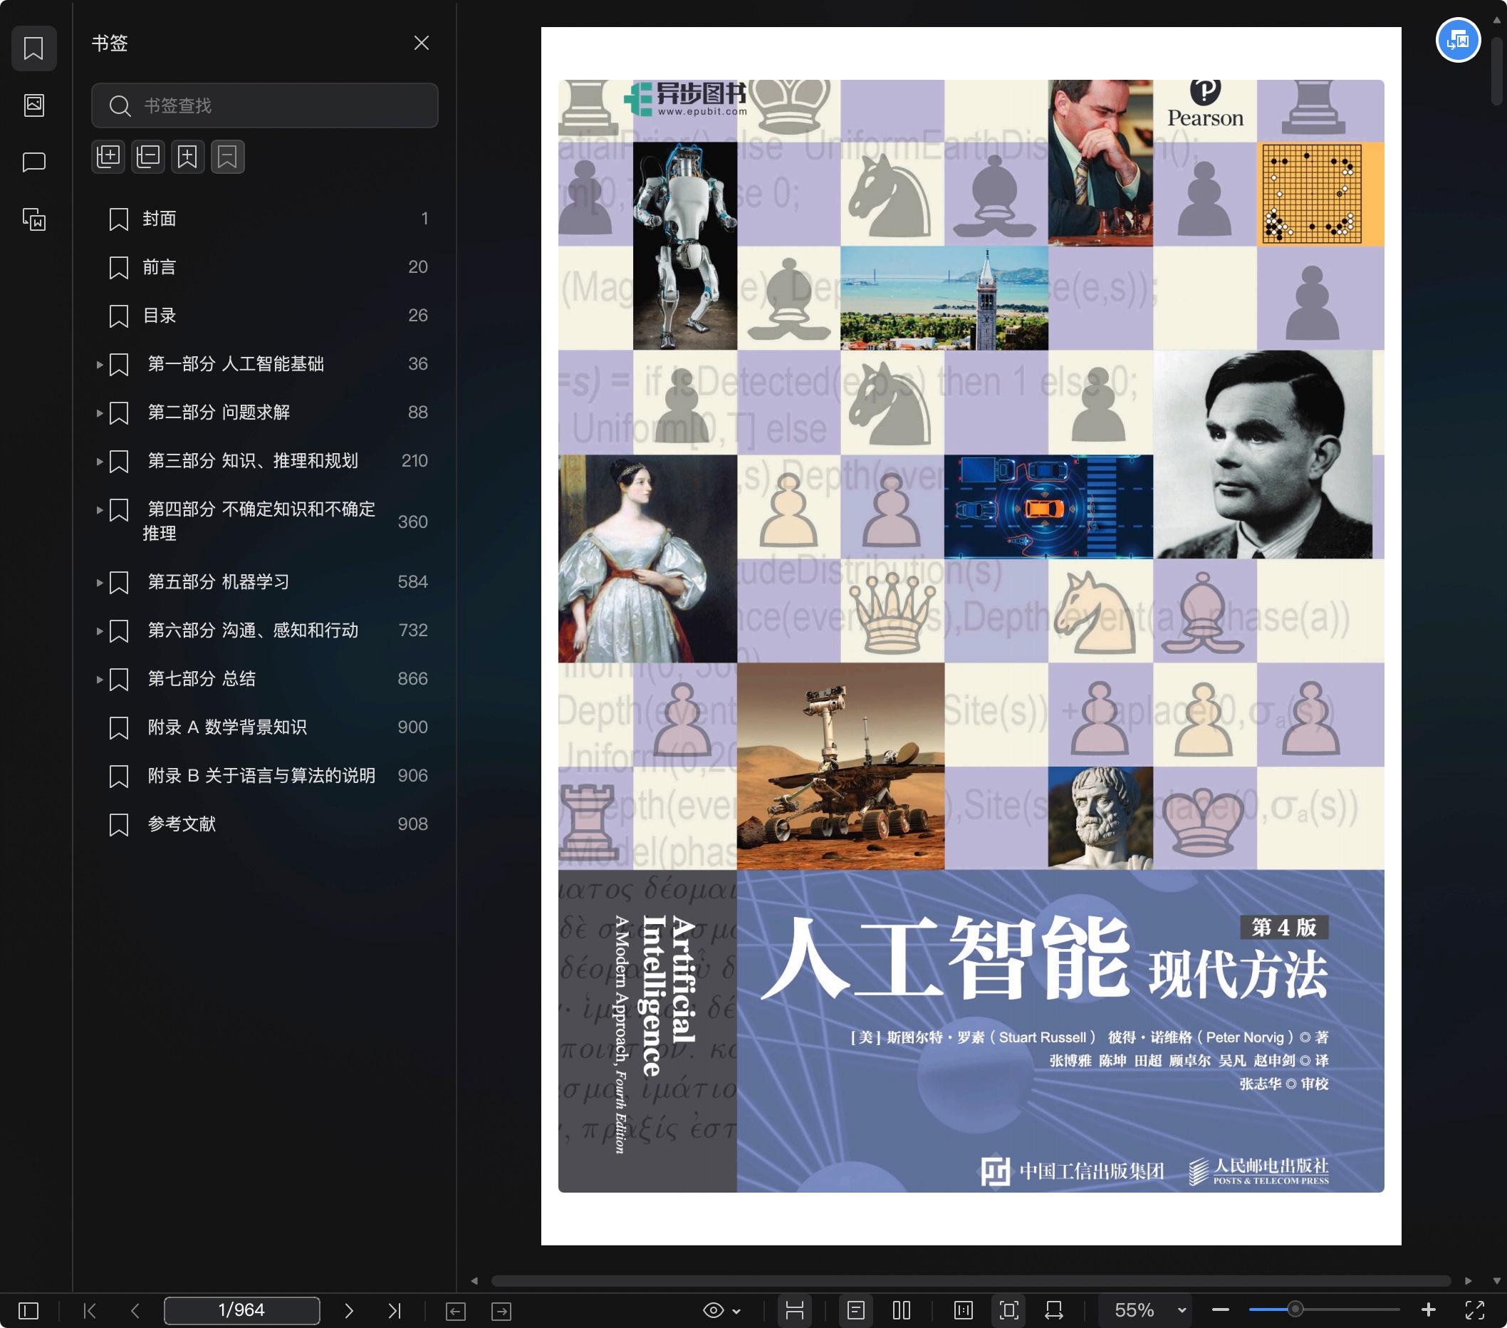
Task: Rotate the page view
Action: click(1054, 1310)
